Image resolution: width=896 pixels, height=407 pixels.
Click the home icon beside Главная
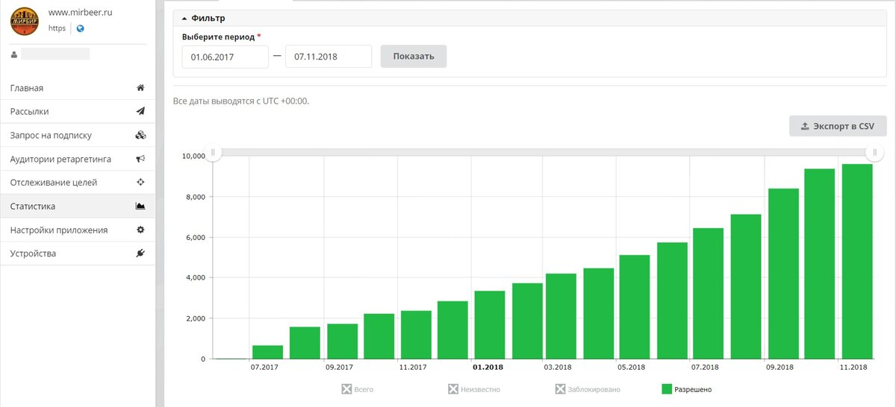click(140, 88)
